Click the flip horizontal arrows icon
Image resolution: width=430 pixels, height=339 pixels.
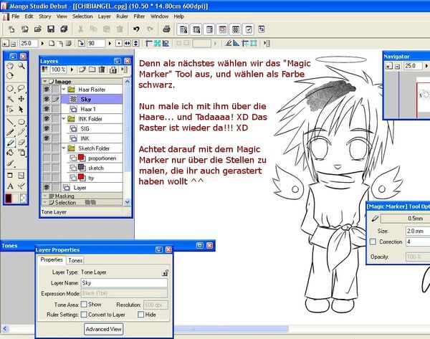click(x=128, y=43)
